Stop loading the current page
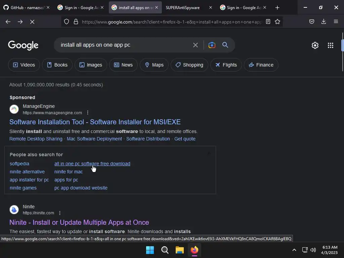 pos(32,22)
